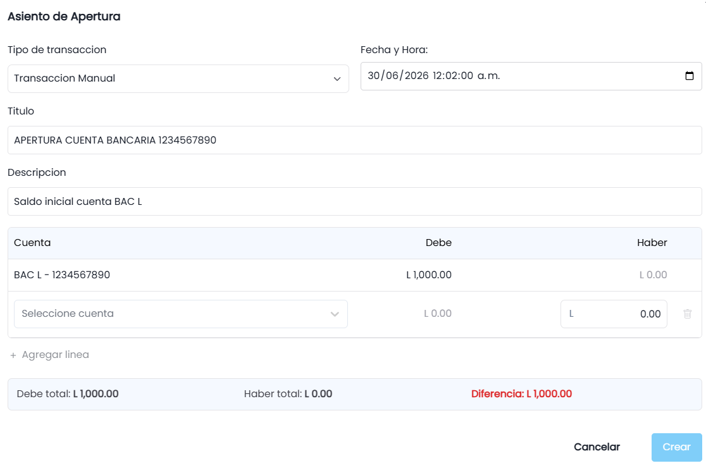Click the Diferencia: L 1,000.00 warning text
Screen dimensions: 706x468
(x=521, y=394)
